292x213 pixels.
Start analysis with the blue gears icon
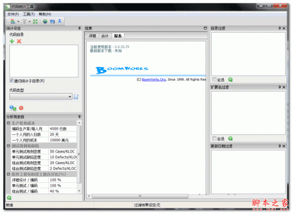pos(13,107)
